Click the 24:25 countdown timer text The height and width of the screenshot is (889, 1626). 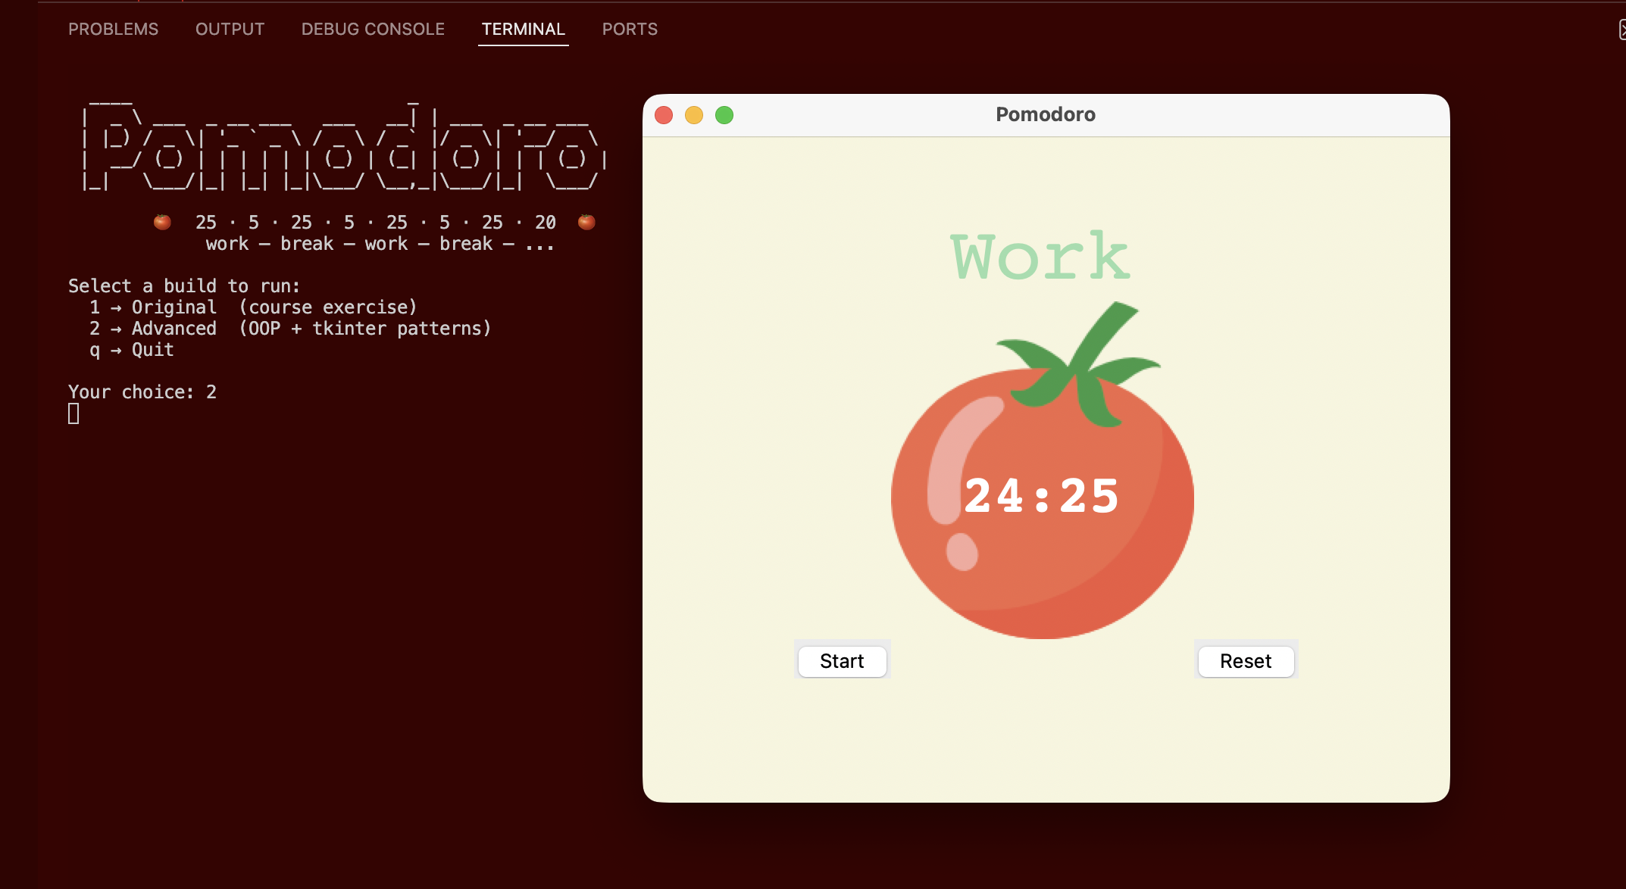pos(1042,496)
